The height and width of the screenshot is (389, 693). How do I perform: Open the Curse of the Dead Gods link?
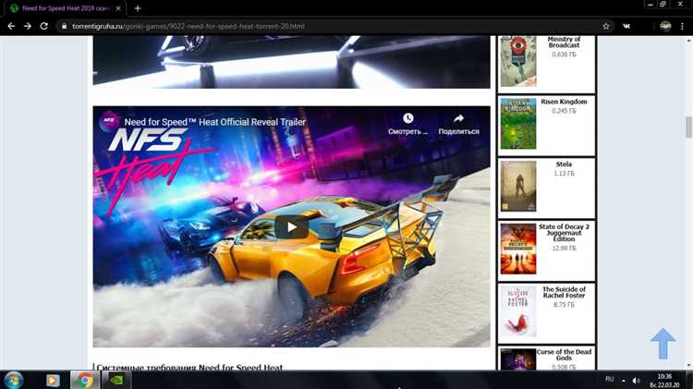click(564, 355)
